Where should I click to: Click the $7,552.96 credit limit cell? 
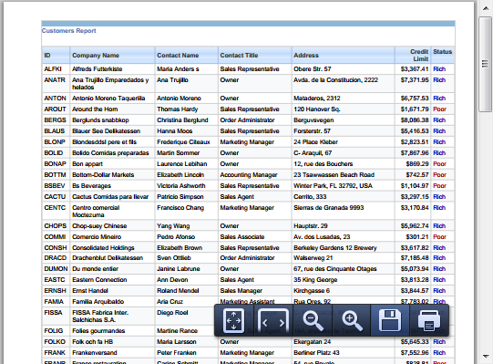pos(413,353)
